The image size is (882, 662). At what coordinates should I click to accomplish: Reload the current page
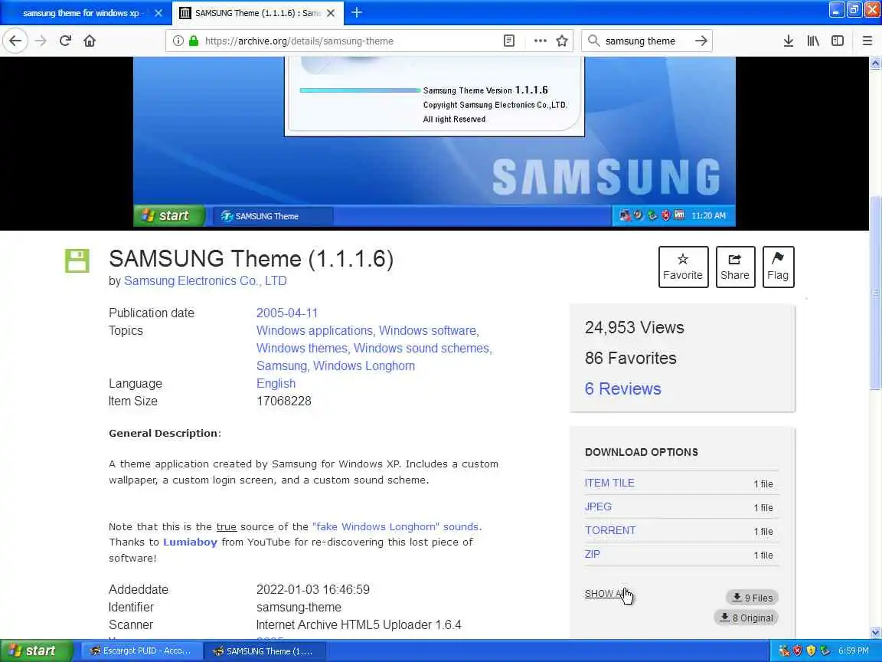[65, 41]
